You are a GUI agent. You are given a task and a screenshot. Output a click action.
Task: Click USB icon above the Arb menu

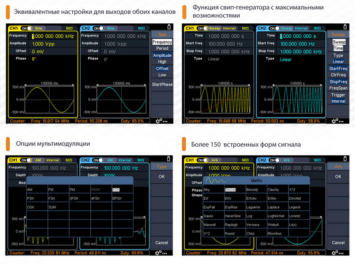tap(345, 158)
